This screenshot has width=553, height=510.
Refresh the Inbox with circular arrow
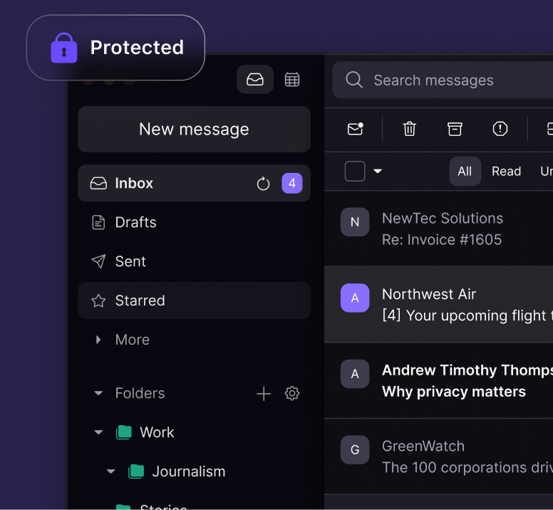pos(263,184)
